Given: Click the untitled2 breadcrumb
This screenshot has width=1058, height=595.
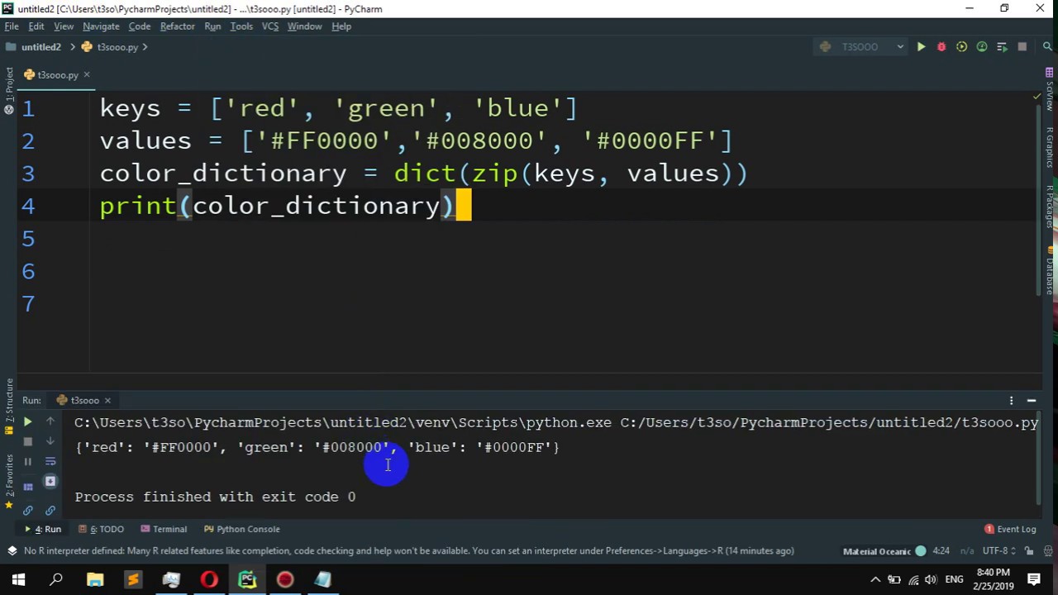Looking at the screenshot, I should (34, 47).
